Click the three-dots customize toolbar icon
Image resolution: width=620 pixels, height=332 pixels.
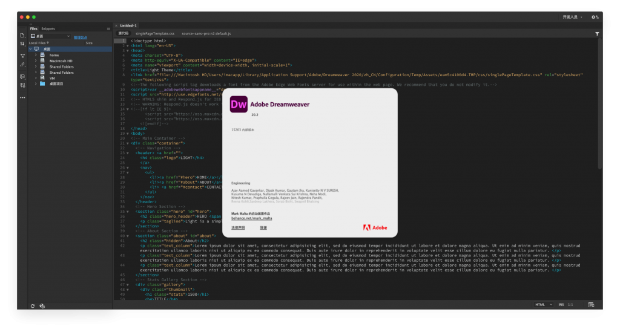coord(22,97)
